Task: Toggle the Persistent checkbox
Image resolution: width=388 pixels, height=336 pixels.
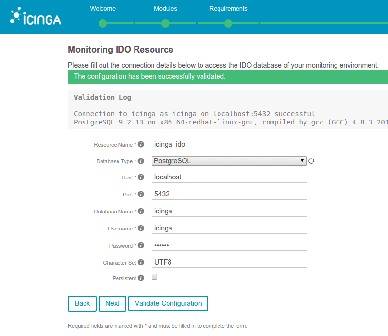Action: click(154, 277)
